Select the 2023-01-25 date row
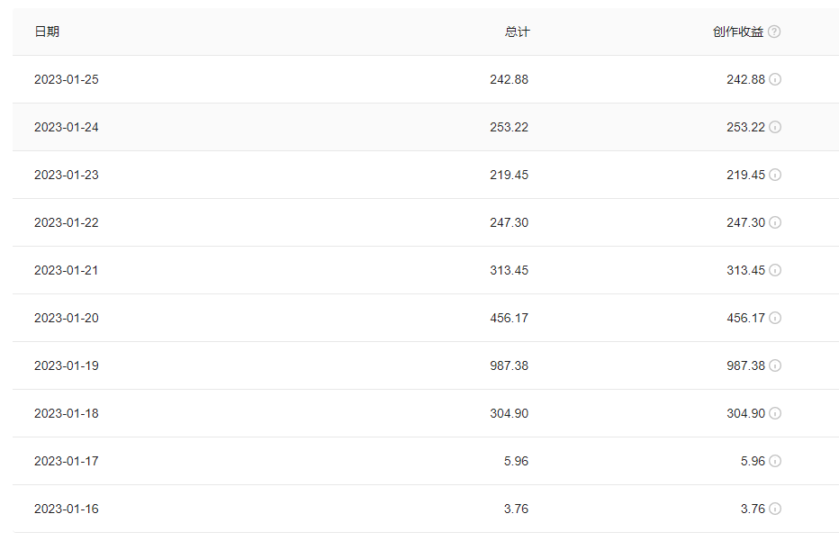Screen dimensions: 839x541 [426, 79]
